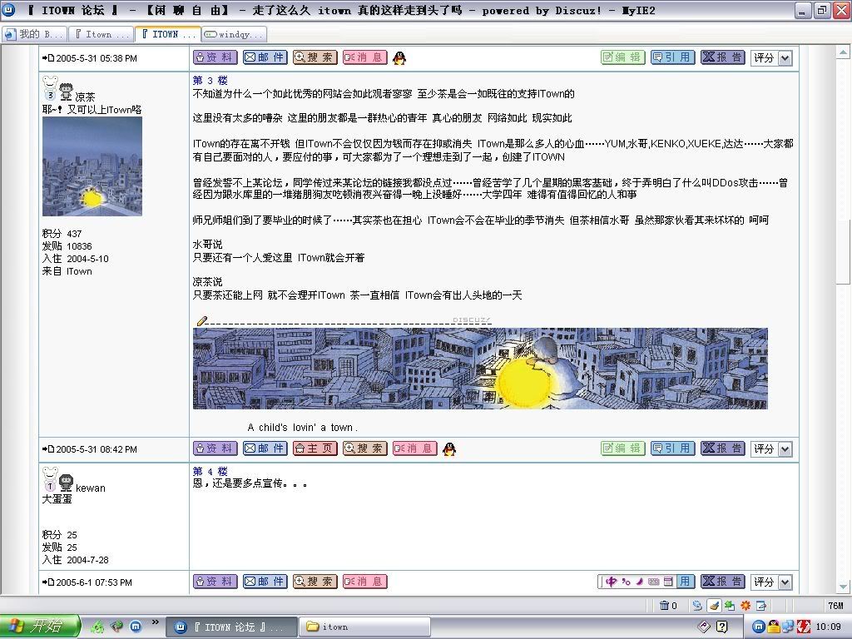The height and width of the screenshot is (639, 852).
Task: Launch the browser from quick launch blue icon
Action: pos(136,627)
